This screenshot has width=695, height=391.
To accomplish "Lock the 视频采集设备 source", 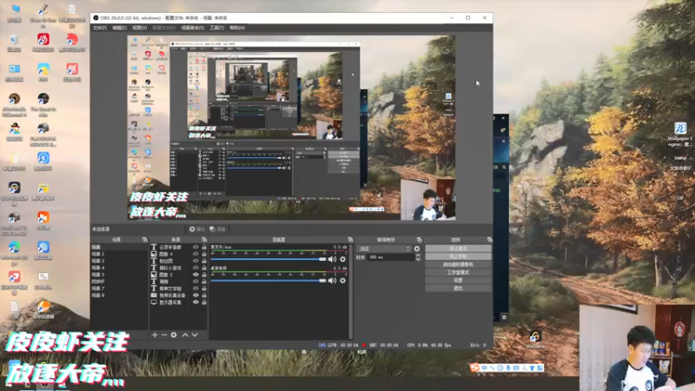I will coord(204,295).
